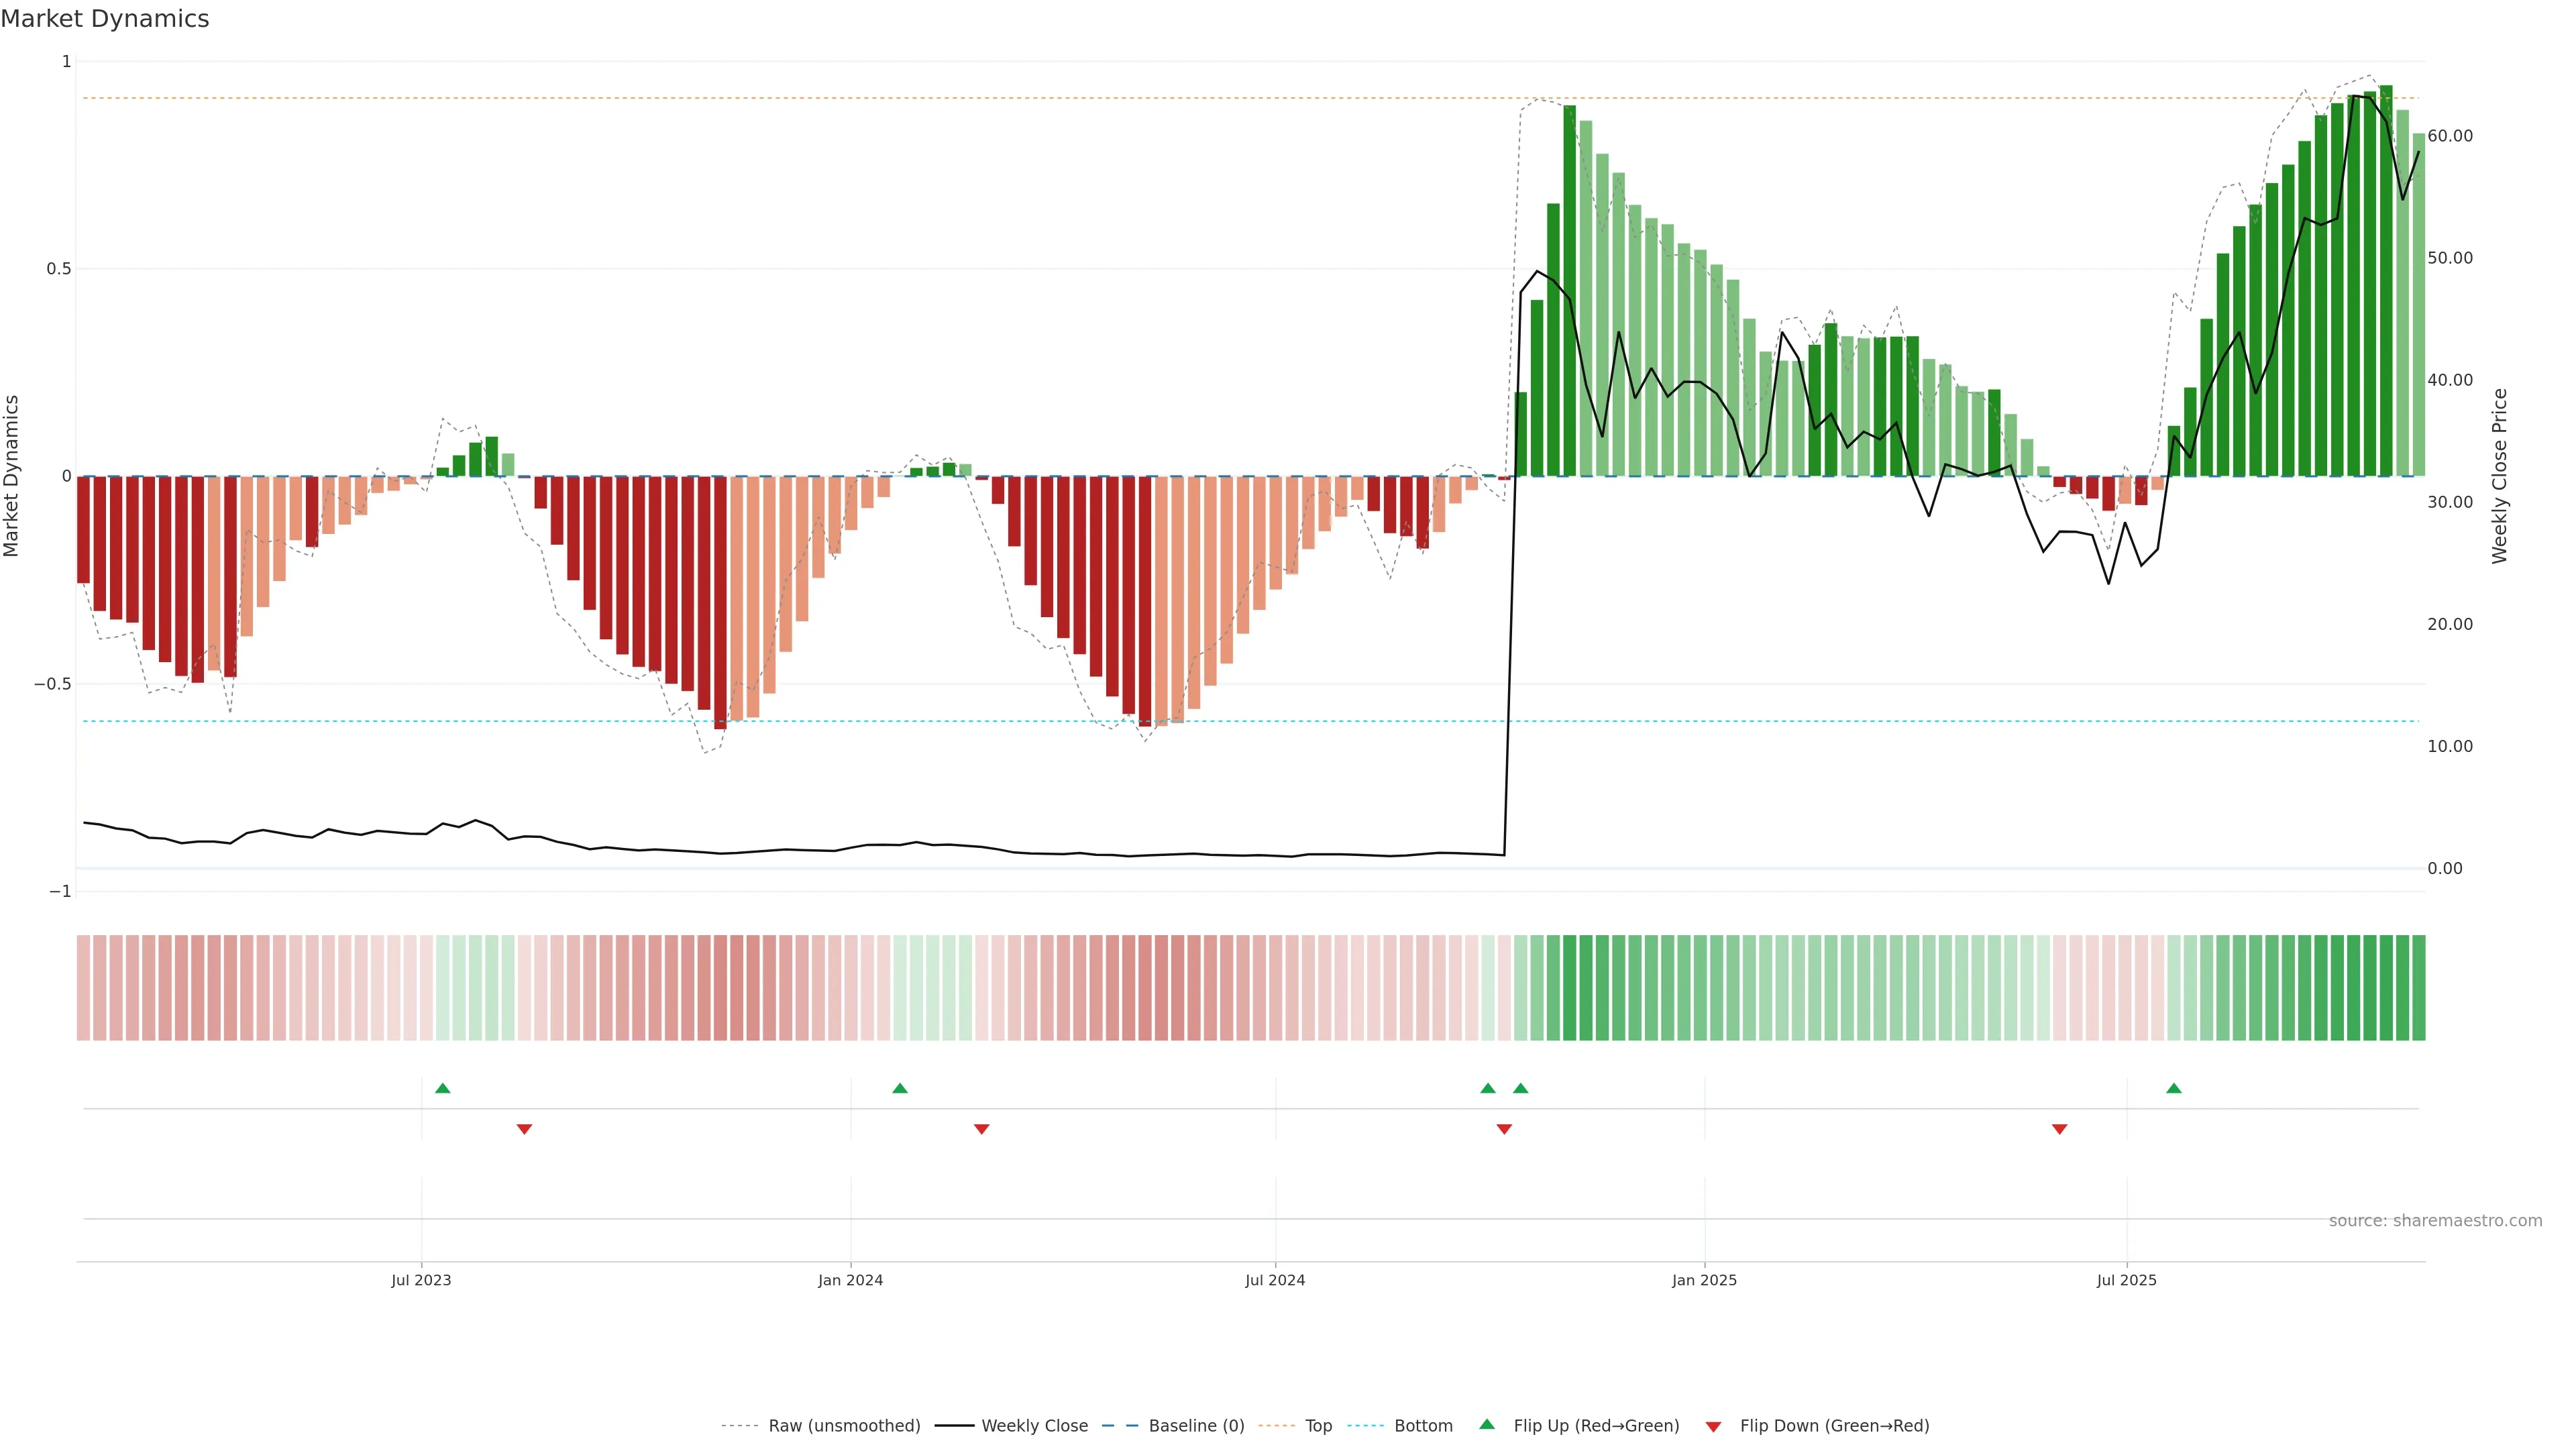Click green flip-up triangle after Jul 2025

[2174, 1088]
